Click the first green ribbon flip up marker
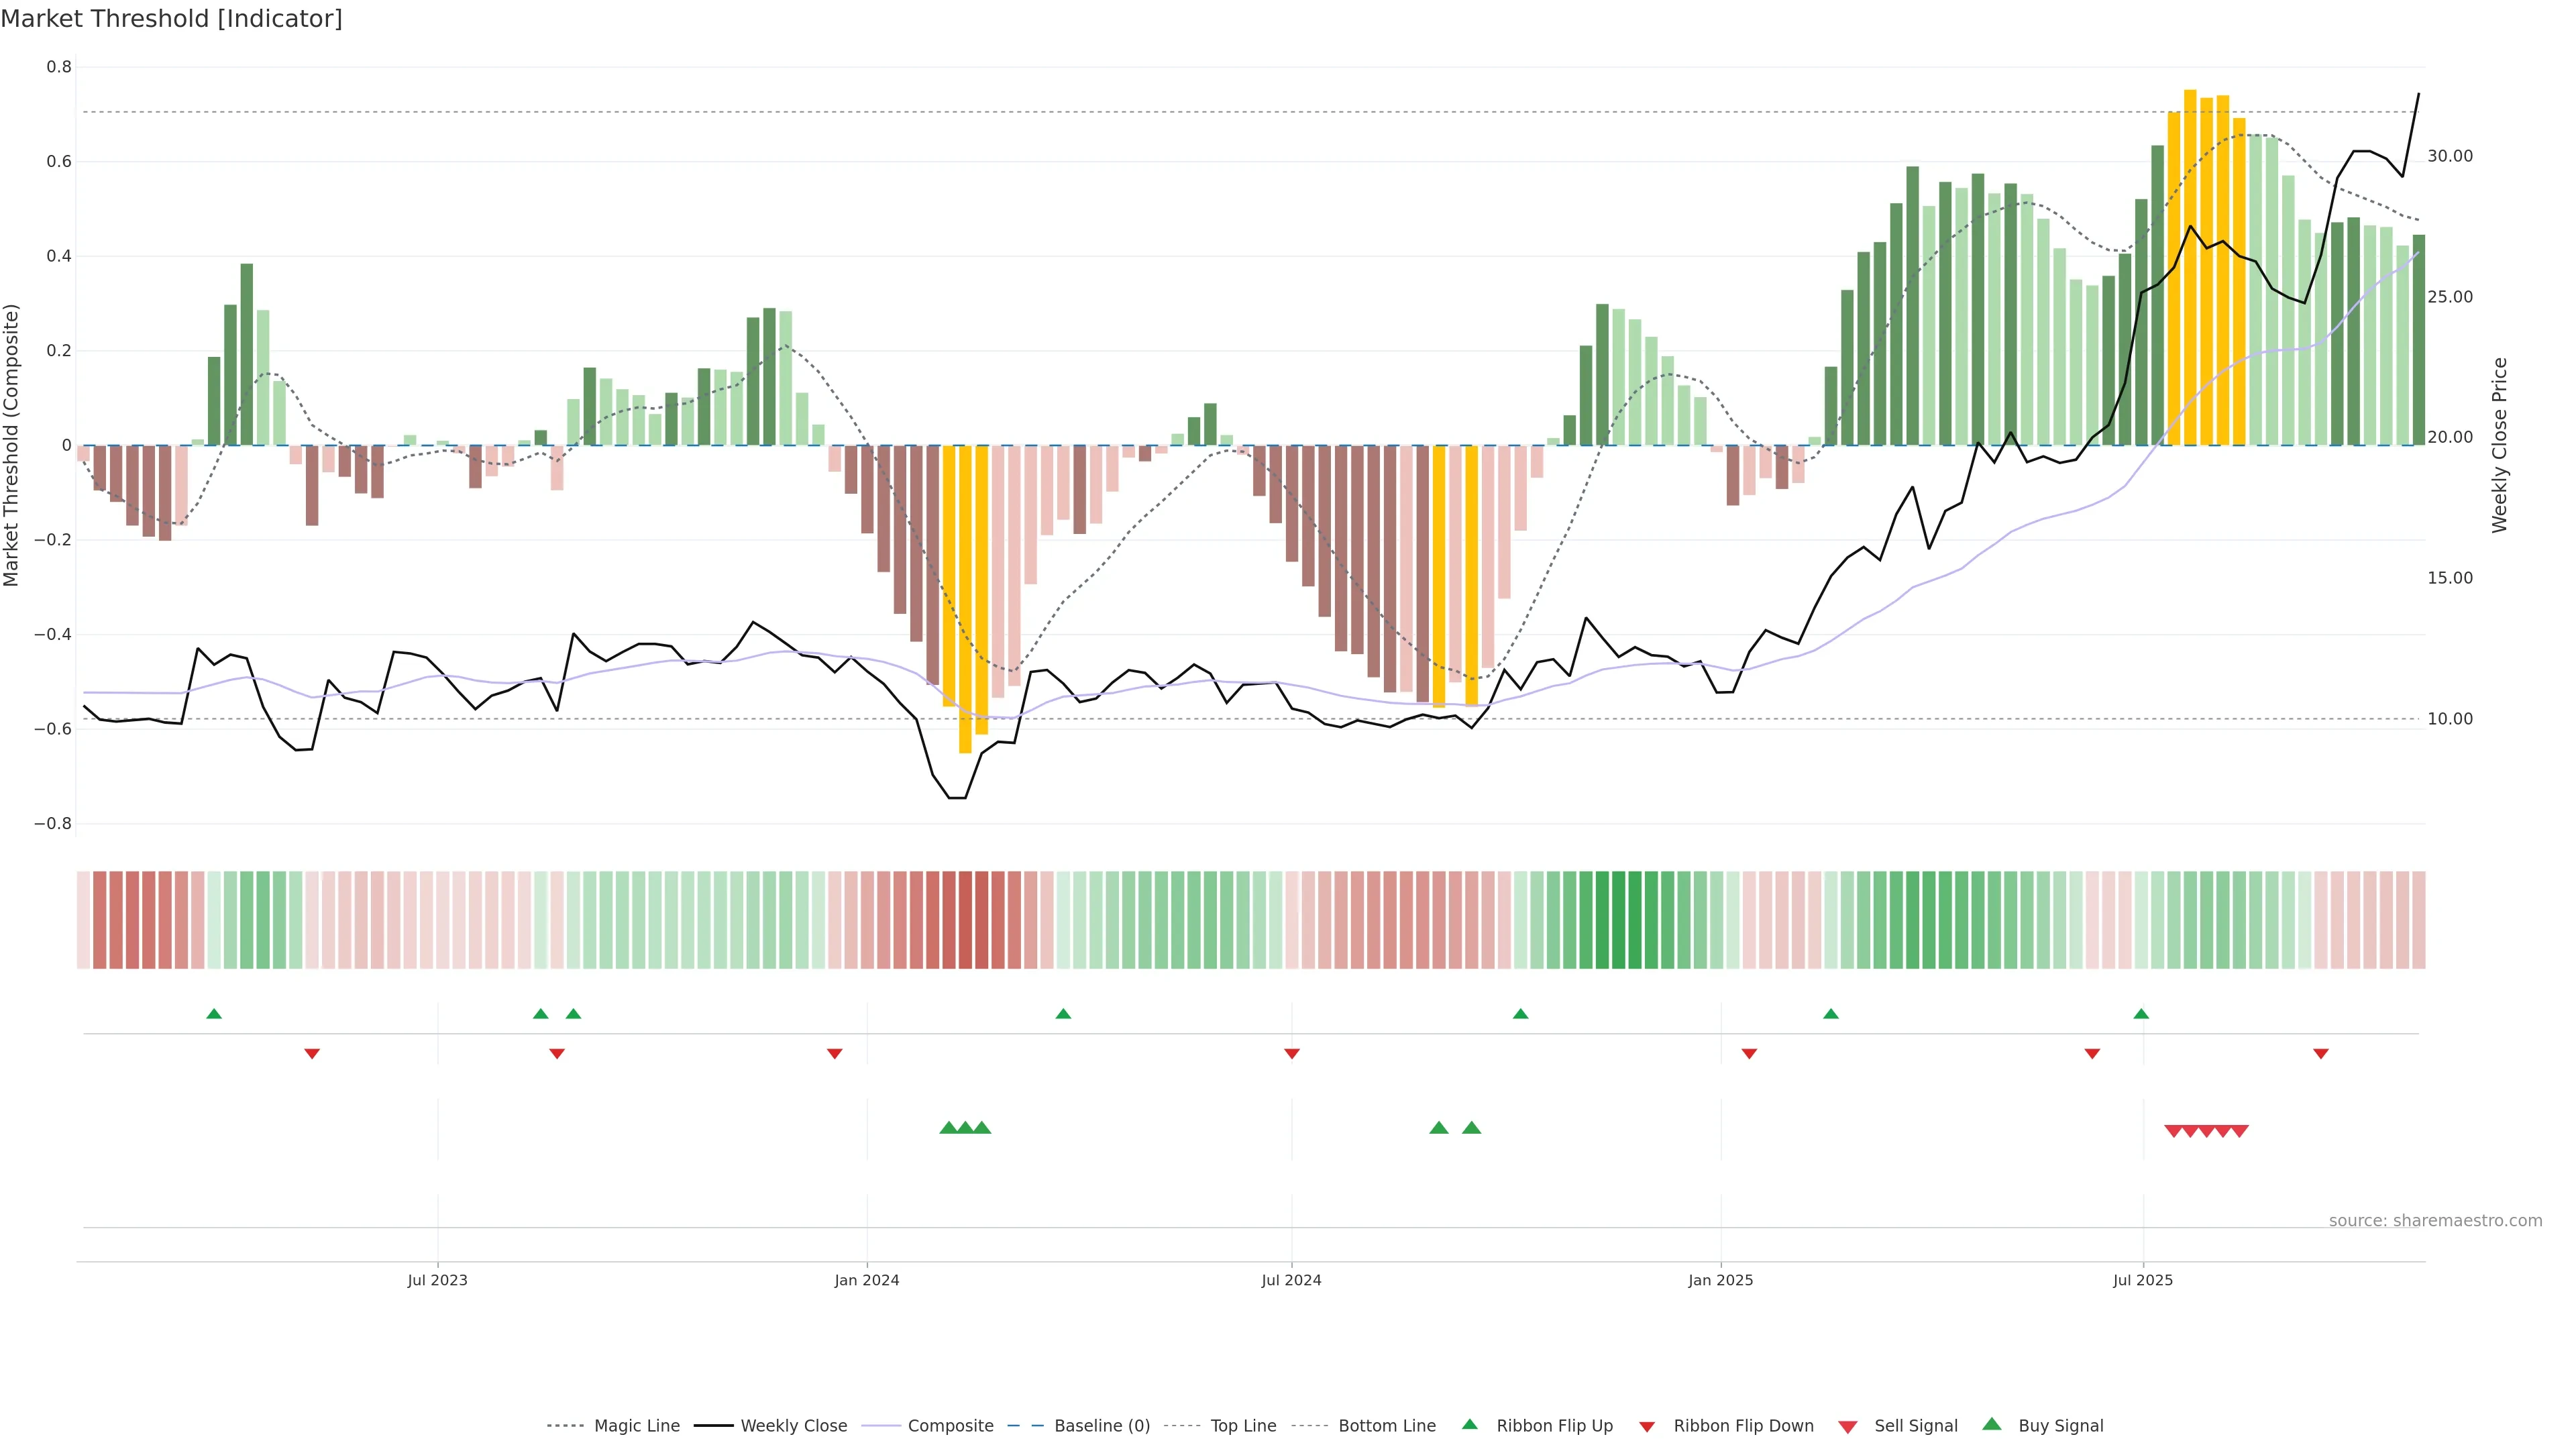The width and height of the screenshot is (2576, 1449). click(213, 1014)
